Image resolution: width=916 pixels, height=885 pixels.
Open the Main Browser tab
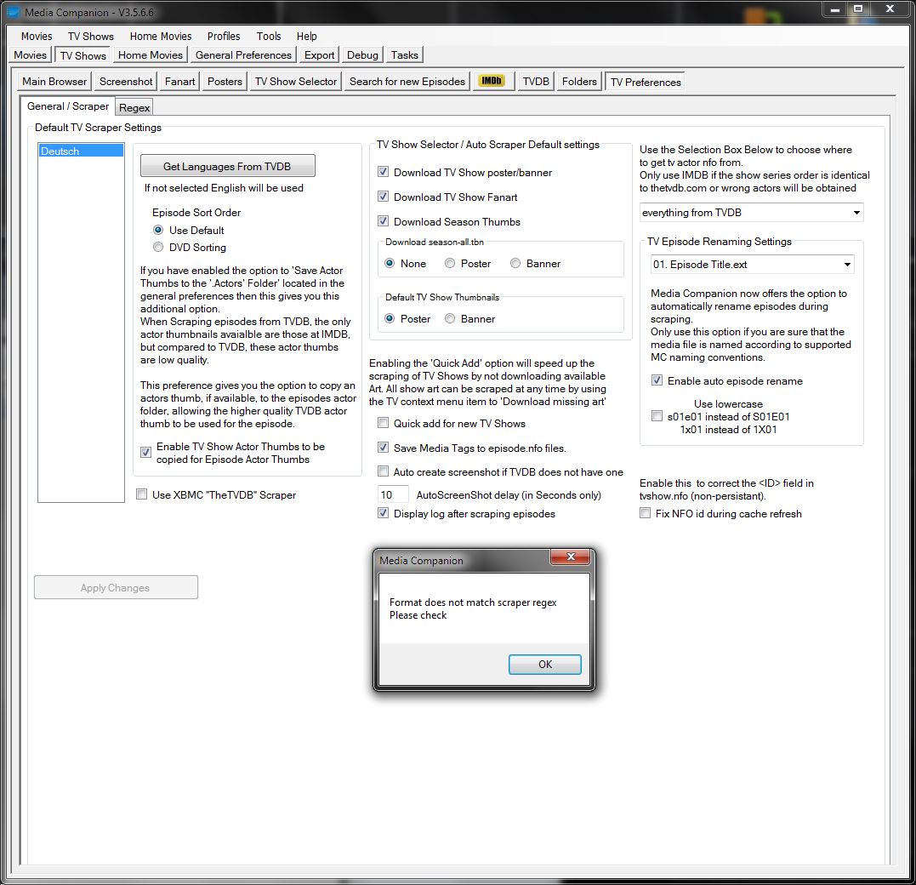[x=54, y=81]
